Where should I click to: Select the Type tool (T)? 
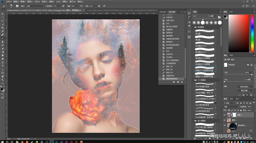coord(3,66)
